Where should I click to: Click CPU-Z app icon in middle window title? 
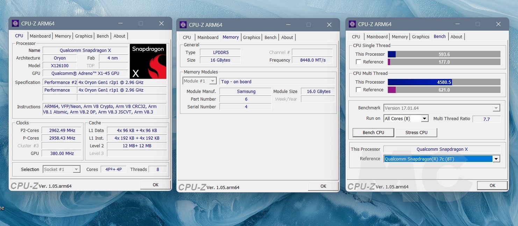(183, 25)
